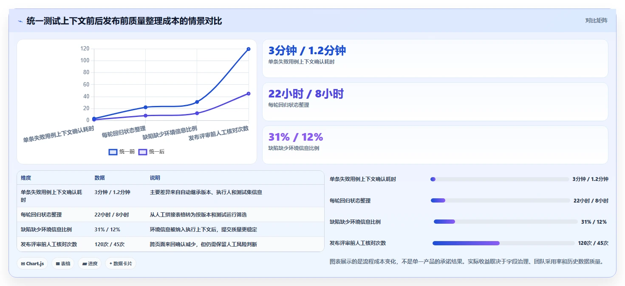Click the note 环境信息被纳入执行上下文后，提交质量更稳定
The image size is (625, 286).
click(x=204, y=230)
